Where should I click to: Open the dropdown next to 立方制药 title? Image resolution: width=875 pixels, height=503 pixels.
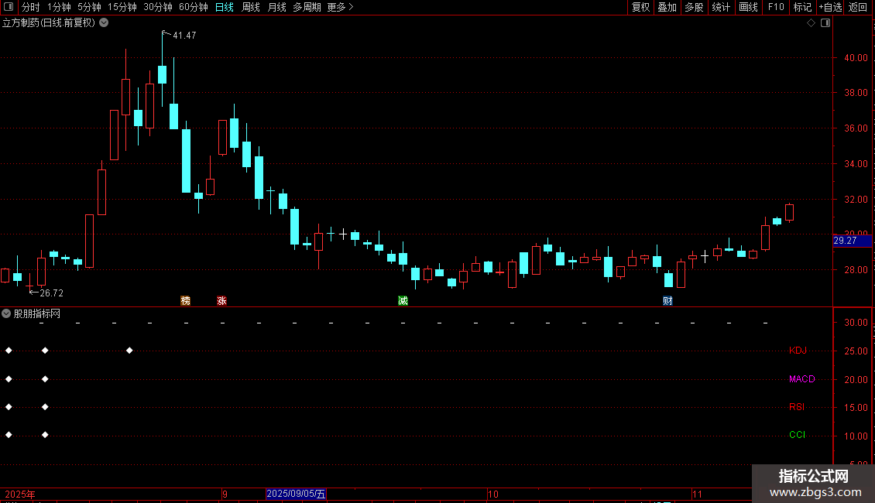point(104,23)
